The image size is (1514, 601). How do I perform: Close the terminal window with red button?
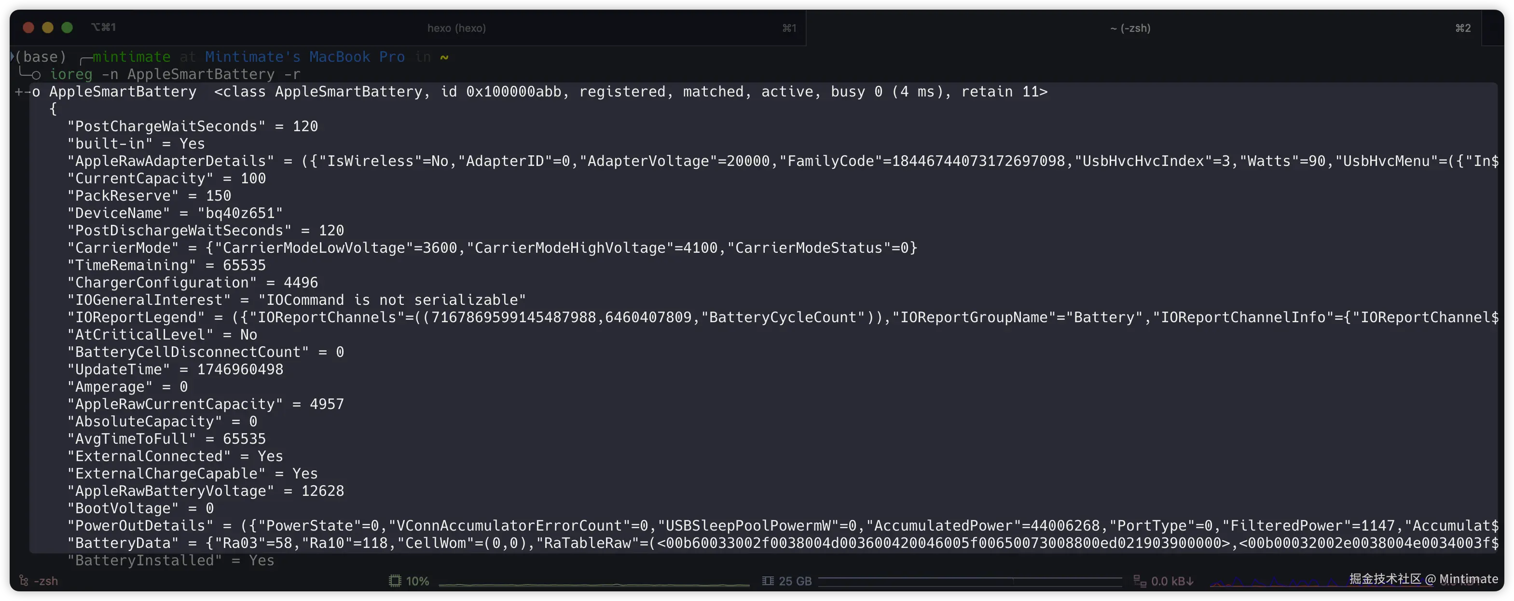28,27
